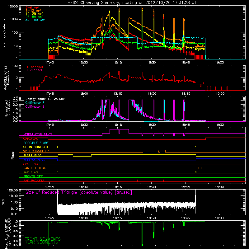The height and width of the screenshot is (249, 249).
Task: Select the olive AA7_FLAG label
Action: point(31,172)
